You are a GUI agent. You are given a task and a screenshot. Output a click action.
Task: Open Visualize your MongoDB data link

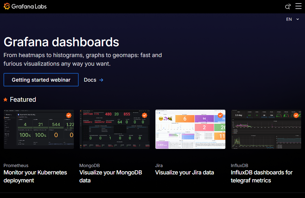[110, 176]
